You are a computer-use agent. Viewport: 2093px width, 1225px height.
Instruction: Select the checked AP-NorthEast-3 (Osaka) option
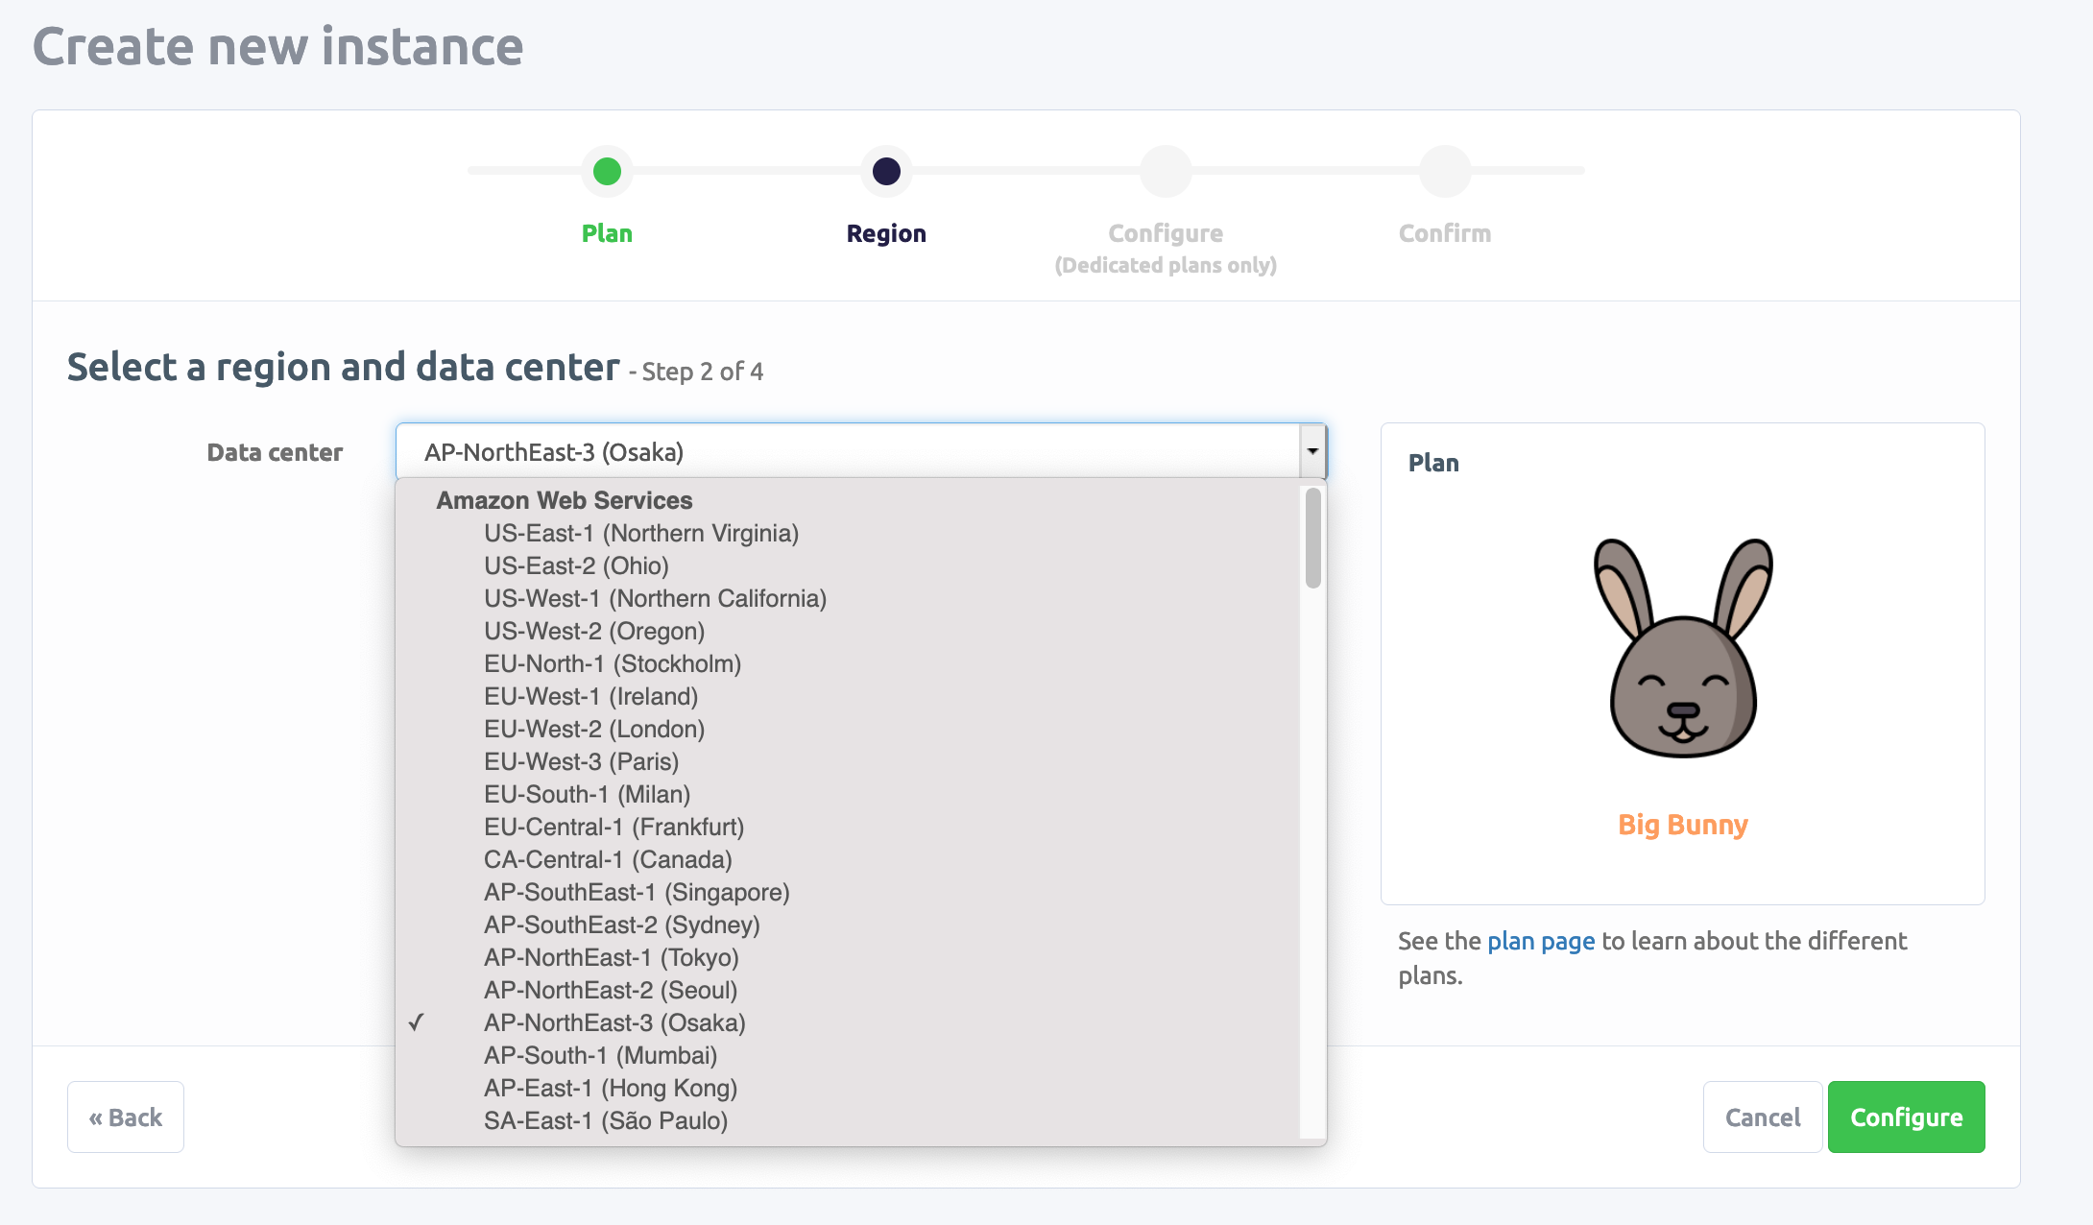[614, 1023]
